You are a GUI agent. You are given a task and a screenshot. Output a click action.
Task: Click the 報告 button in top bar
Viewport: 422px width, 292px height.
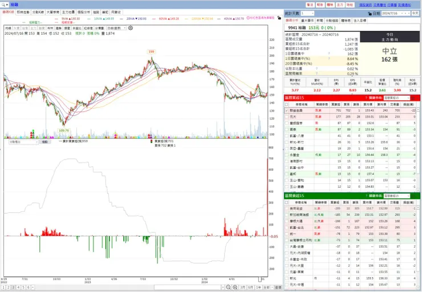(320, 5)
